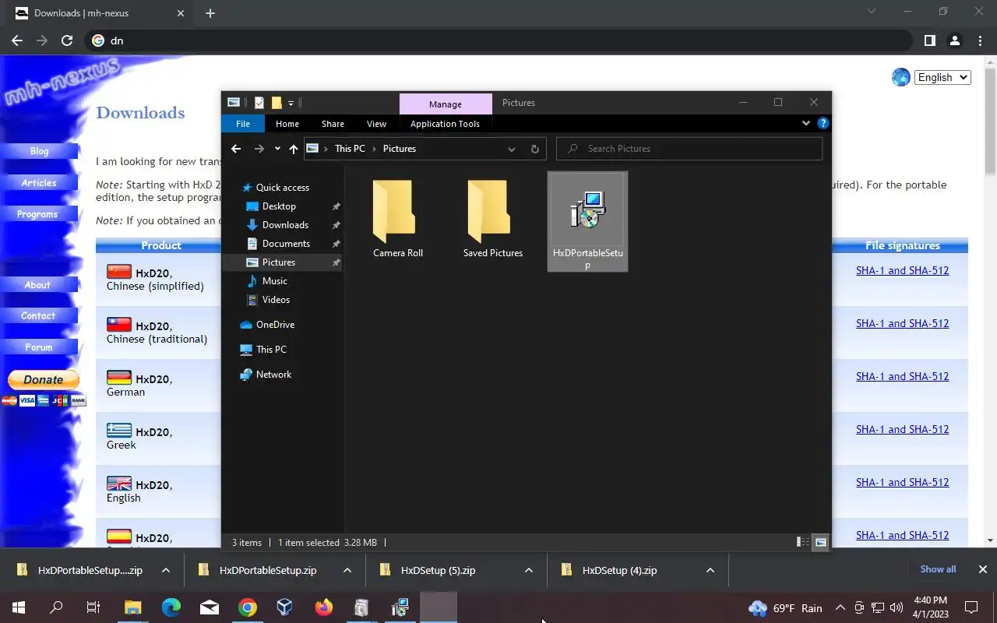Select Videos in navigation pane
This screenshot has width=997, height=623.
(x=276, y=300)
